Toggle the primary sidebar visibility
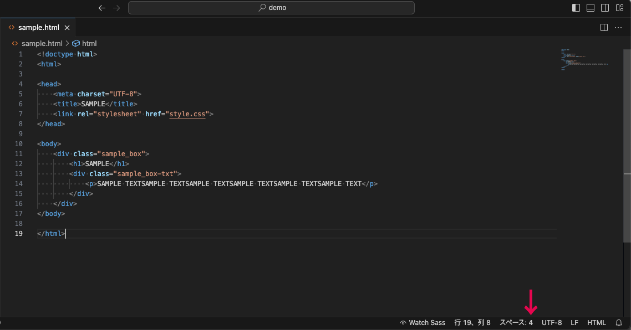Image resolution: width=631 pixels, height=330 pixels. click(x=575, y=8)
